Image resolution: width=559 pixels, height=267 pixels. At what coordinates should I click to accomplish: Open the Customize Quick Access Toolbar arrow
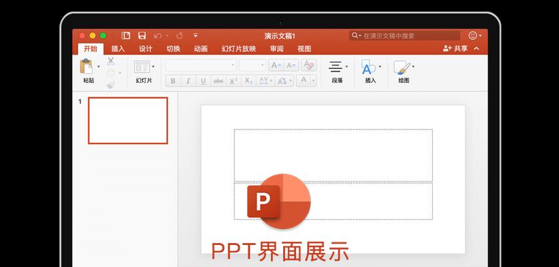pyautogui.click(x=196, y=35)
